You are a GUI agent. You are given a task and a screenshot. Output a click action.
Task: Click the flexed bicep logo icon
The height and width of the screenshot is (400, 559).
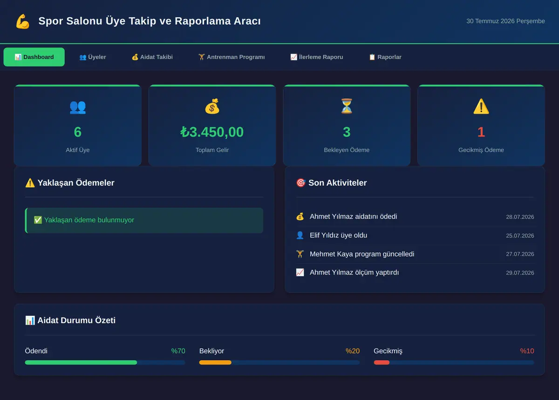coord(22,21)
